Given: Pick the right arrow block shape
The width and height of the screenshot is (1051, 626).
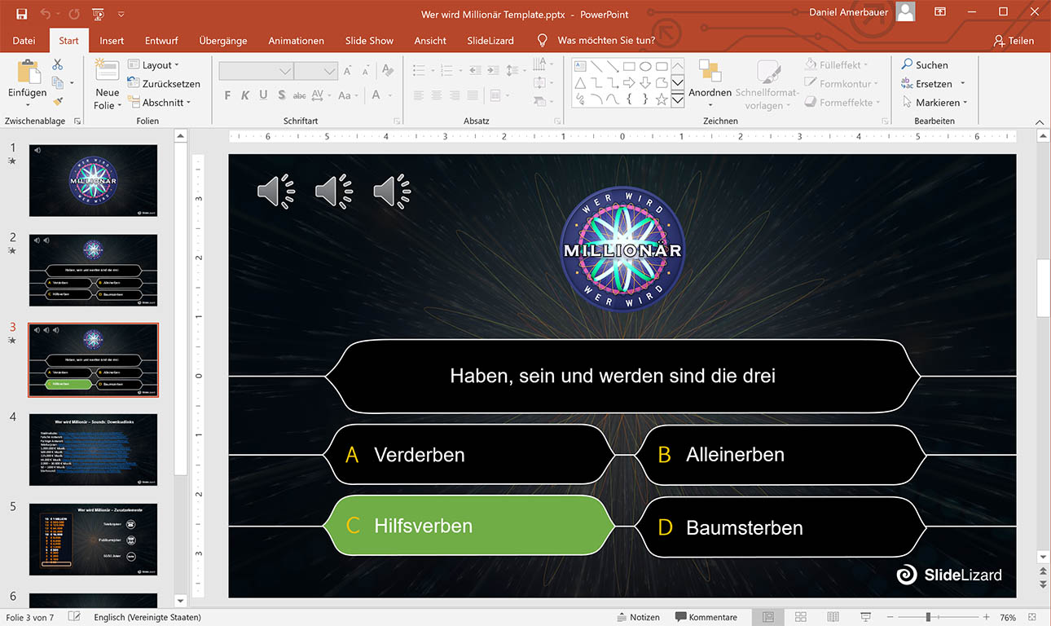Looking at the screenshot, I should [629, 83].
